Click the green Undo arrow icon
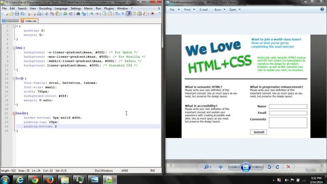The image size is (327, 184). [65, 14]
